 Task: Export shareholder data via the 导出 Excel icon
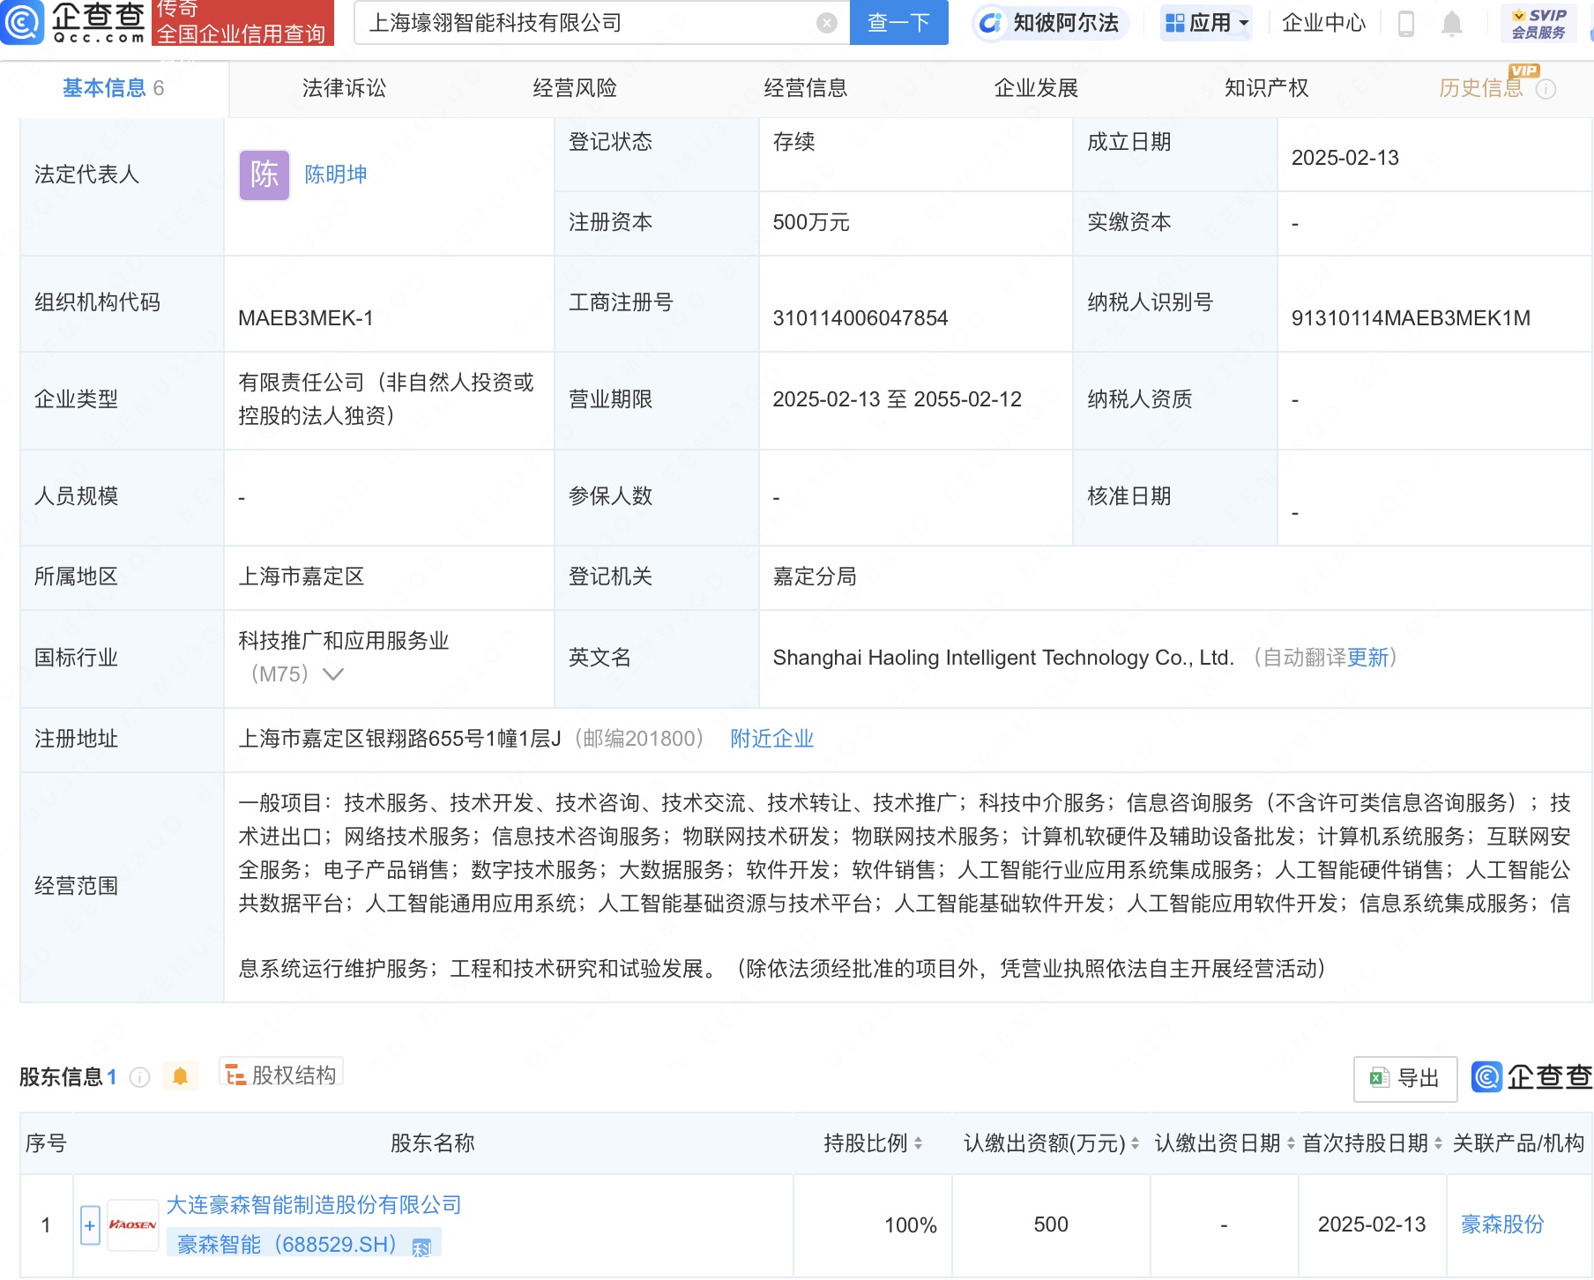1404,1078
